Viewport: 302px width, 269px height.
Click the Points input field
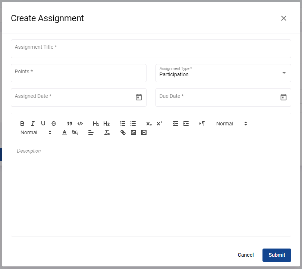[79, 73]
